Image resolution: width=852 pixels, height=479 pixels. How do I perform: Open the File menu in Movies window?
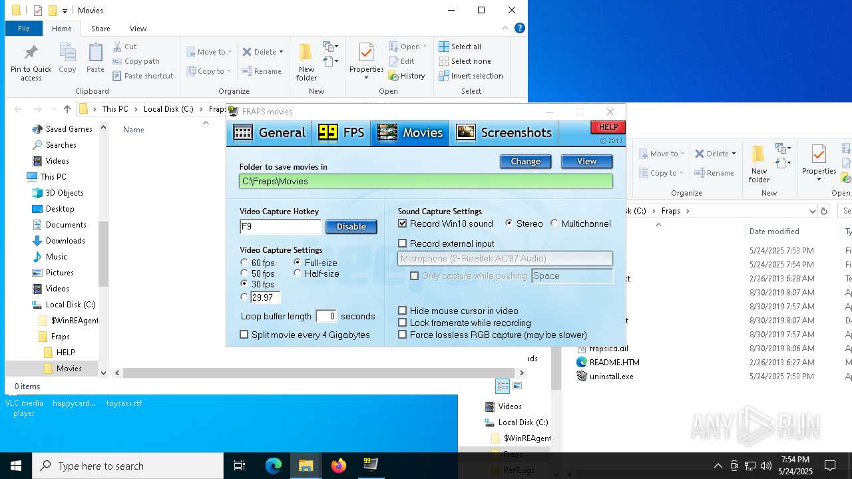(x=23, y=29)
